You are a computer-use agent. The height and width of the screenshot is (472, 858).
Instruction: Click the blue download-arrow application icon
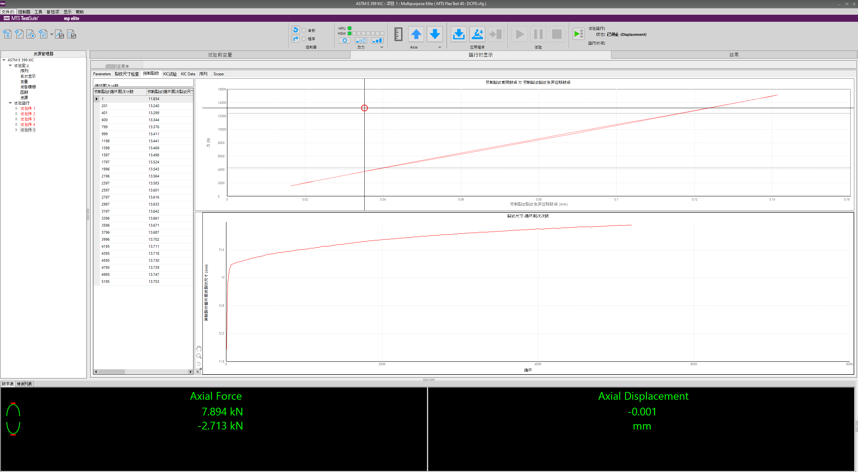pyautogui.click(x=458, y=34)
